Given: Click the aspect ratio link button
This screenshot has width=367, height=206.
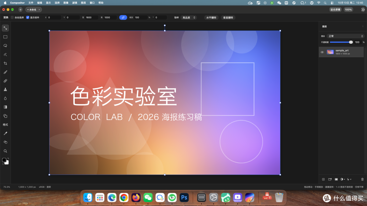Looking at the screenshot, I should [x=123, y=18].
